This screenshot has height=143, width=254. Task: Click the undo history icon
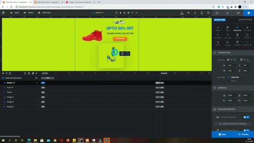[x=195, y=13]
